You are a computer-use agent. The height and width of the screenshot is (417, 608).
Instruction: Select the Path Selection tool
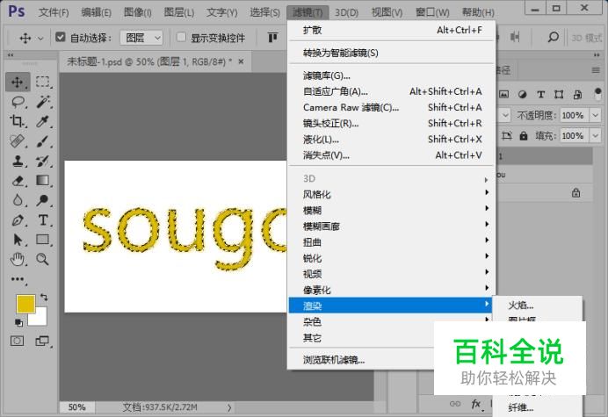[17, 240]
